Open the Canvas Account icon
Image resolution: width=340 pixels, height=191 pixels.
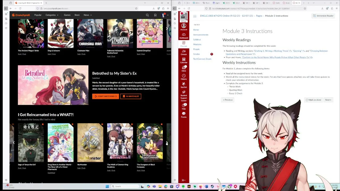point(184,27)
